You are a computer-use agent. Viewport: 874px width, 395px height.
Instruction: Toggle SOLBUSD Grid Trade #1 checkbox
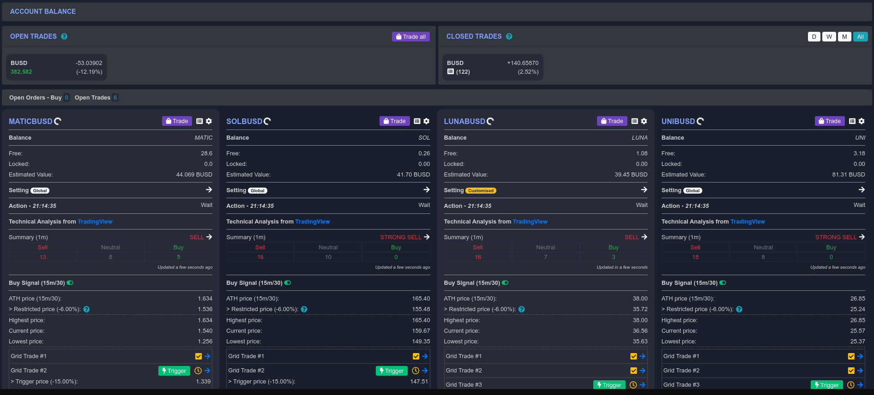[416, 356]
